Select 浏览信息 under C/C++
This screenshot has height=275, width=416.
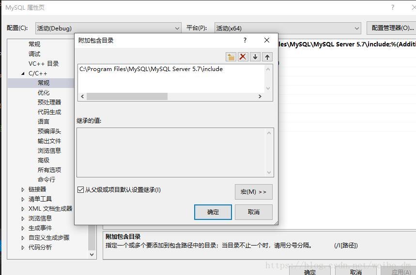(49, 151)
